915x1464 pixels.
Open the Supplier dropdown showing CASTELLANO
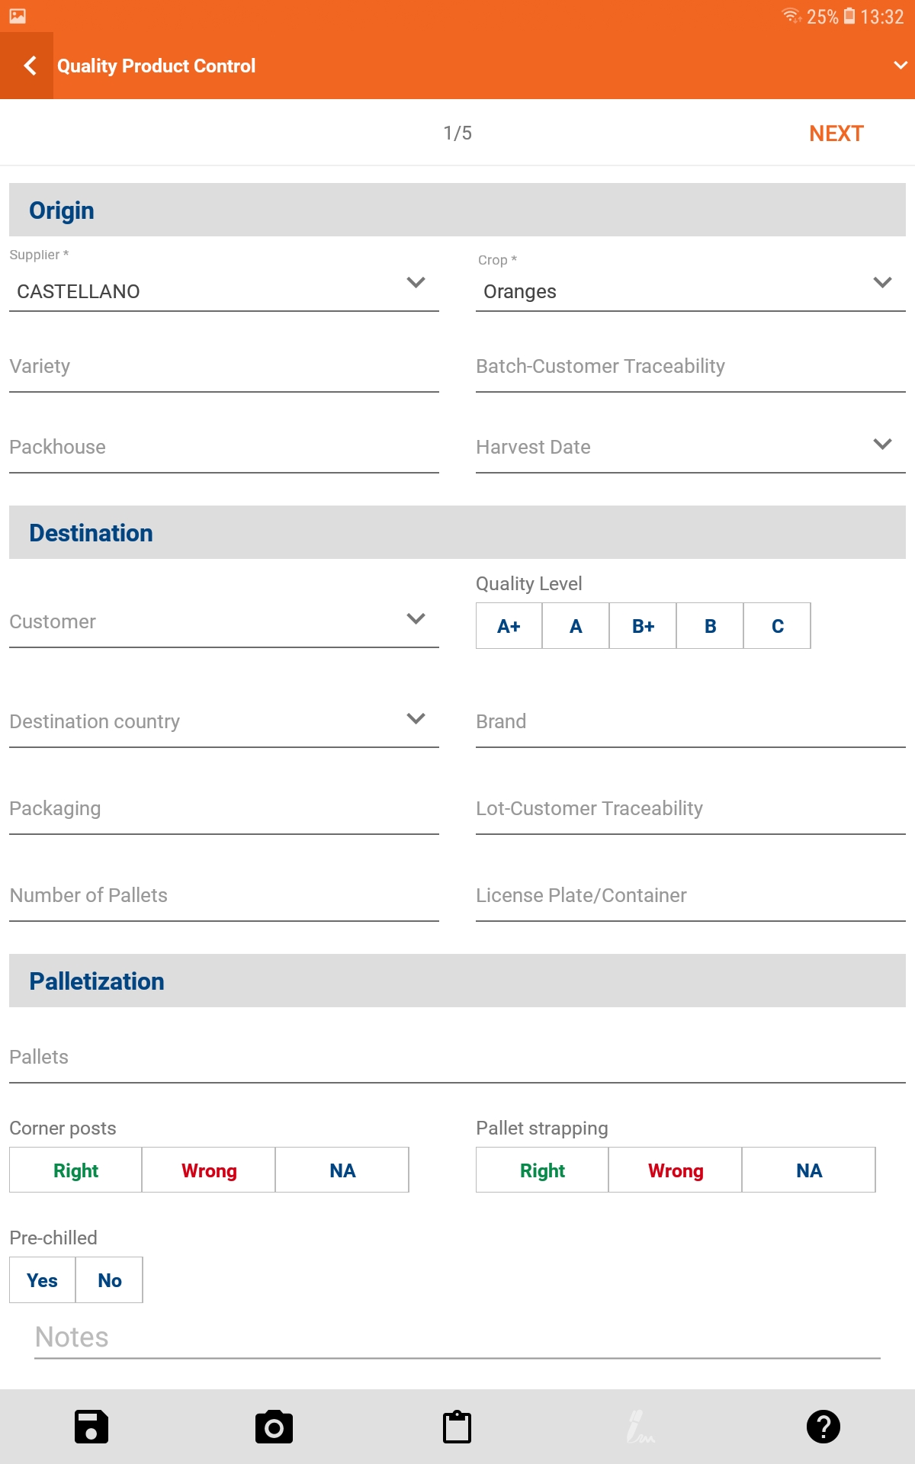pyautogui.click(x=223, y=291)
